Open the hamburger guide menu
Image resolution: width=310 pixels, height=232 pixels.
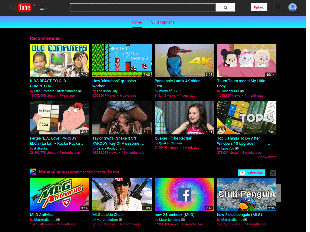pos(43,8)
